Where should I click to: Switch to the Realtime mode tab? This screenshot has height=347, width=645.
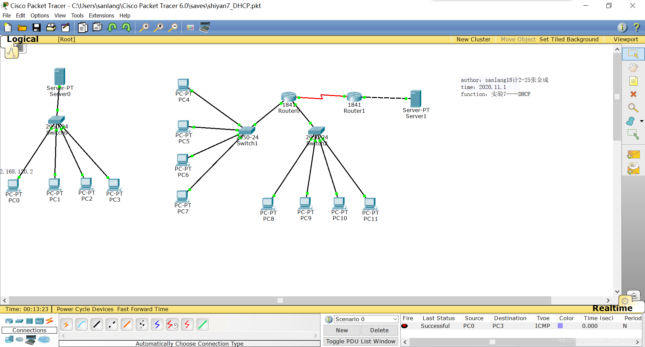(x=612, y=308)
